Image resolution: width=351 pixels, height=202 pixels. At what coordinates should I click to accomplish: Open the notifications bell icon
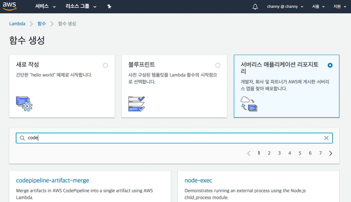[x=255, y=7]
